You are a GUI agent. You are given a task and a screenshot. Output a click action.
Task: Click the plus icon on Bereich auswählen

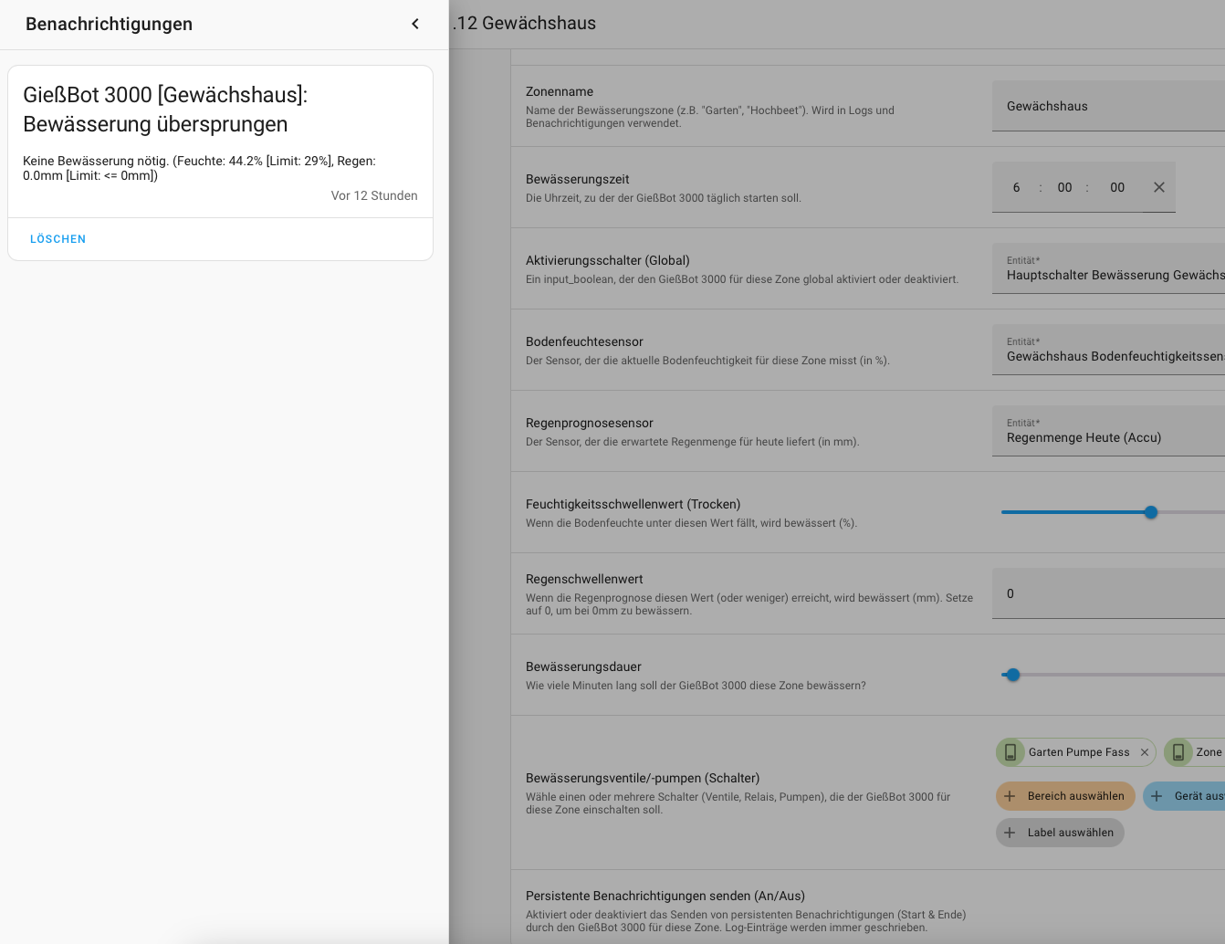(1010, 796)
